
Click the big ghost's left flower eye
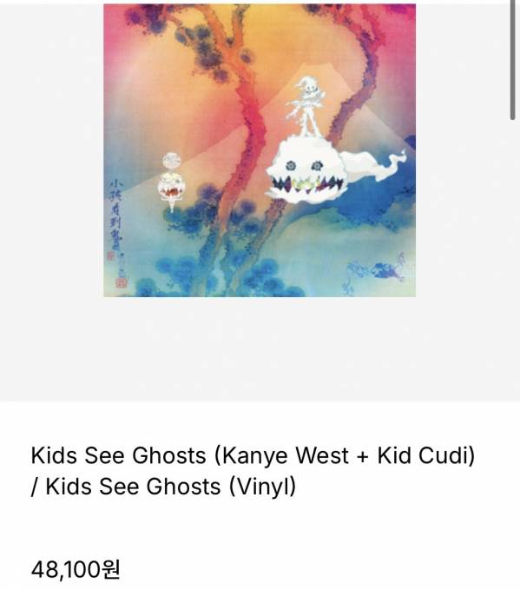pos(291,166)
